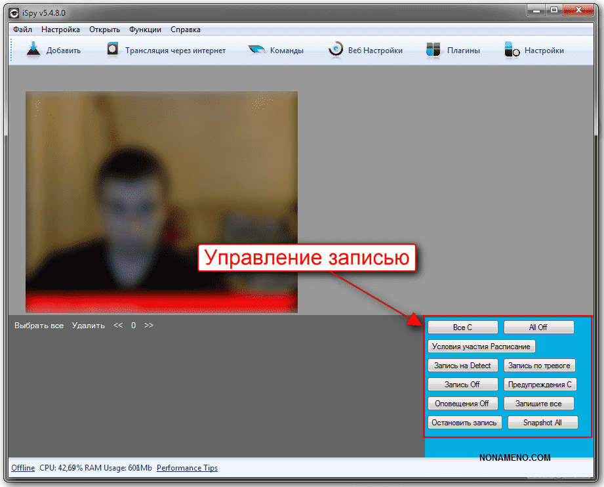Open Веб Настройки toolbar icon
This screenshot has width=604, height=487.
tap(336, 51)
